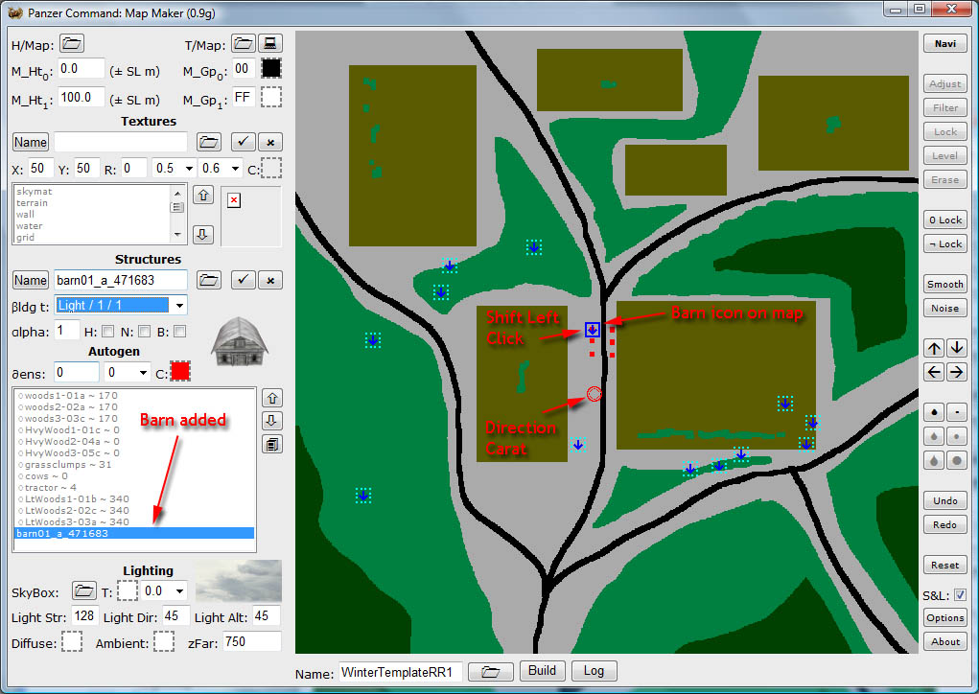979x694 pixels.
Task: Move the Autogen list entry up
Action: tap(272, 398)
